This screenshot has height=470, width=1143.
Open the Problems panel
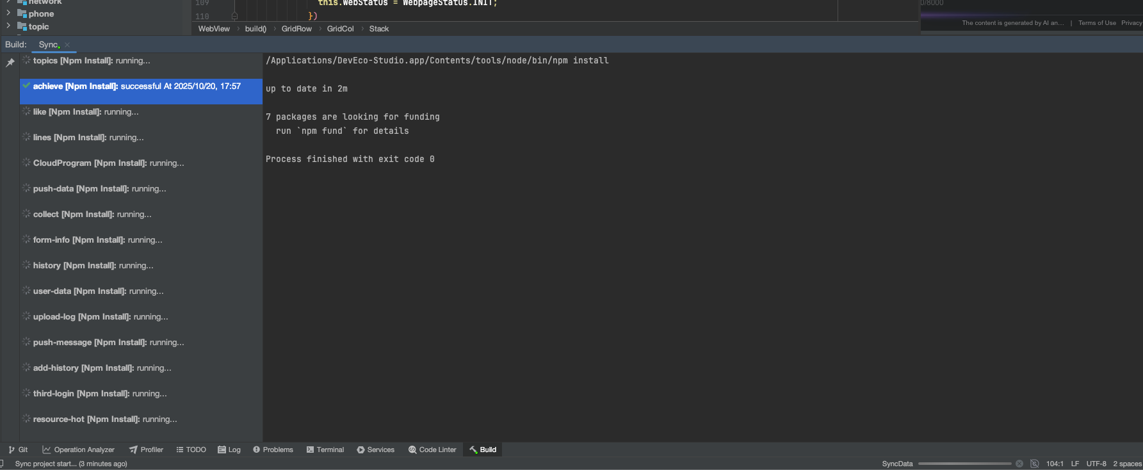[x=273, y=450]
